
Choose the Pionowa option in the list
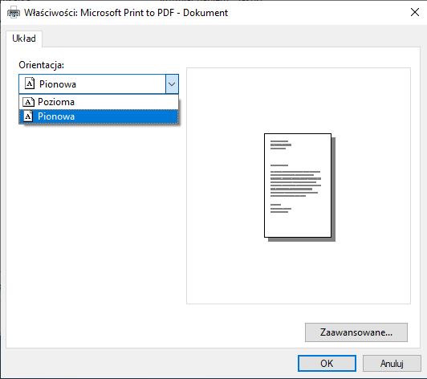99,116
